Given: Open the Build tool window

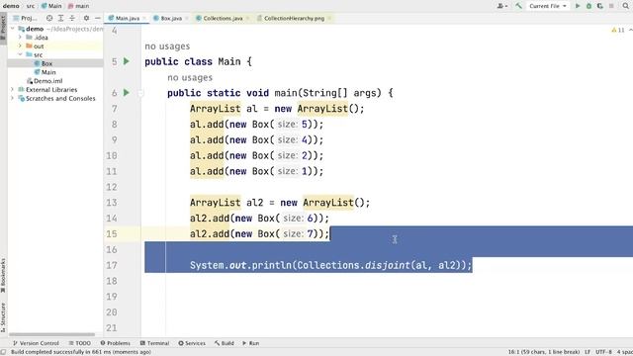Looking at the screenshot, I should point(225,343).
